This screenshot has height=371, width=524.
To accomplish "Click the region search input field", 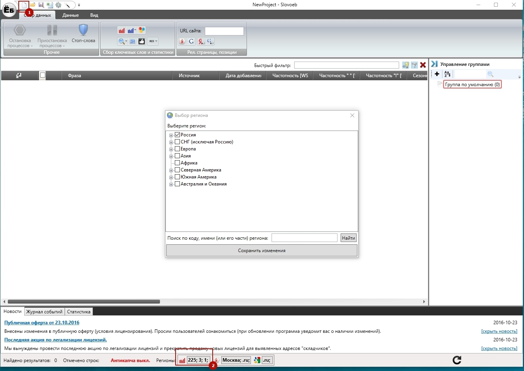I will click(304, 238).
